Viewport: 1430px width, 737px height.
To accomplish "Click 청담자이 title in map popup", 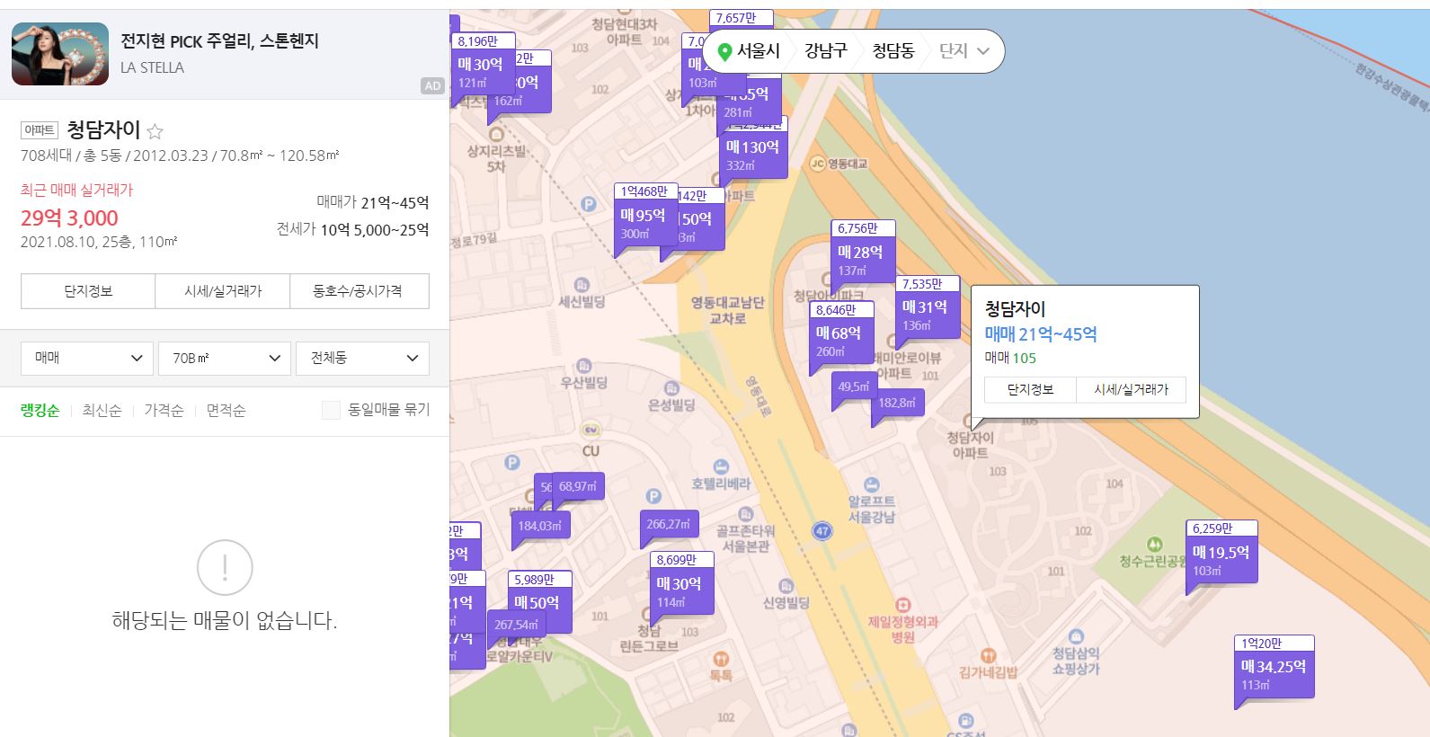I will tap(1016, 309).
